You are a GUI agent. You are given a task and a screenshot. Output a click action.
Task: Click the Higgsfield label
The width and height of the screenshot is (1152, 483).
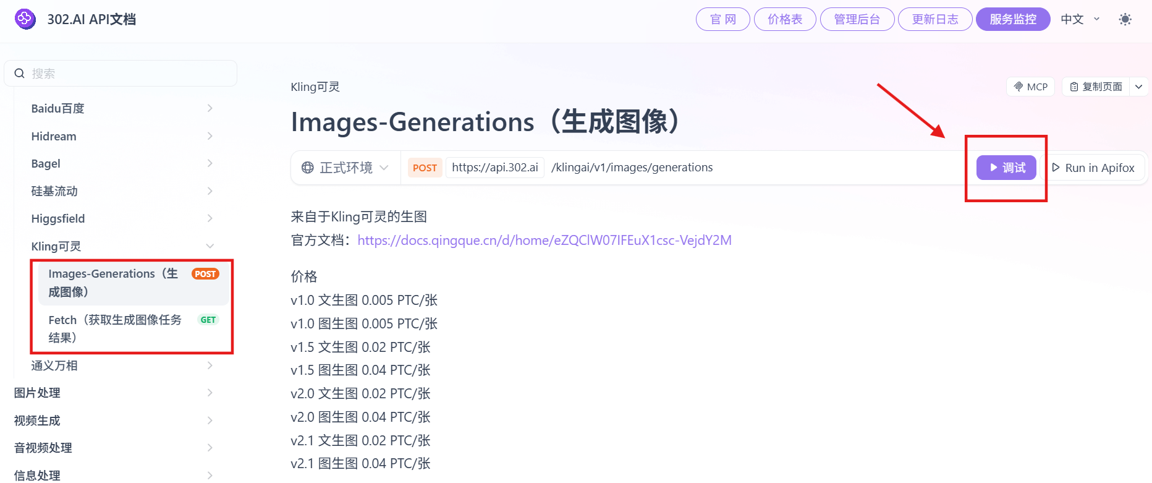click(58, 218)
